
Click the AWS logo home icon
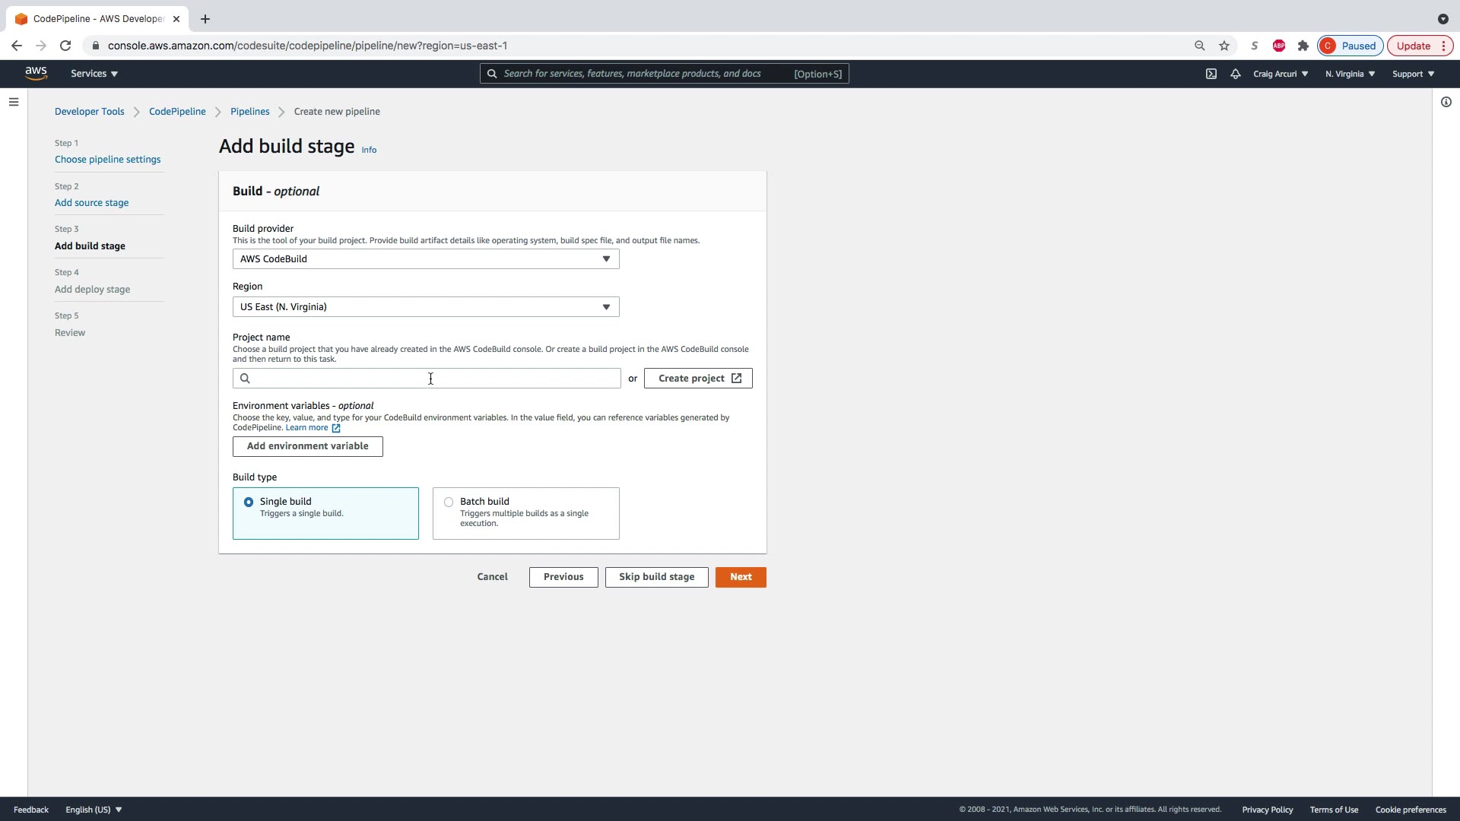tap(36, 73)
